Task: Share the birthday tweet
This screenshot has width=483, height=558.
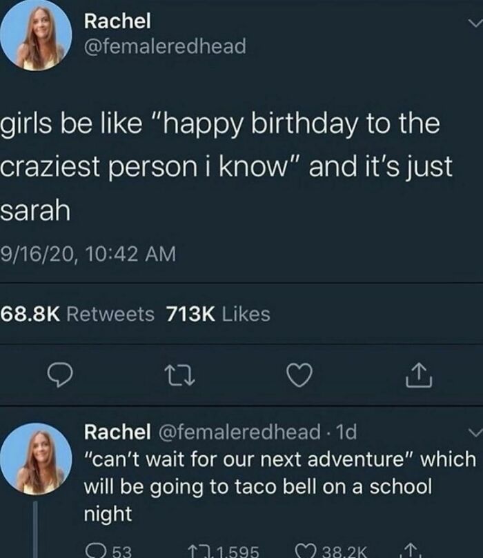Action: coord(419,375)
